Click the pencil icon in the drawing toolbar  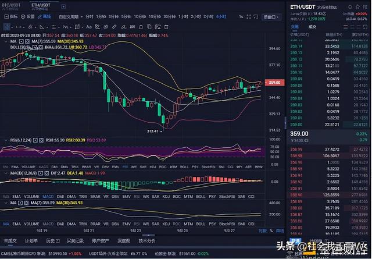[114, 27]
